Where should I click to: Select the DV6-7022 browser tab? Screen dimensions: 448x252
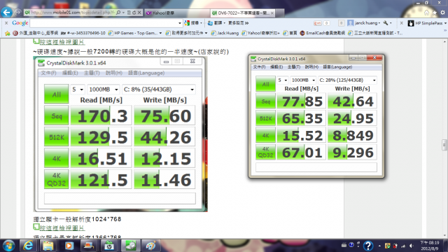tap(243, 13)
